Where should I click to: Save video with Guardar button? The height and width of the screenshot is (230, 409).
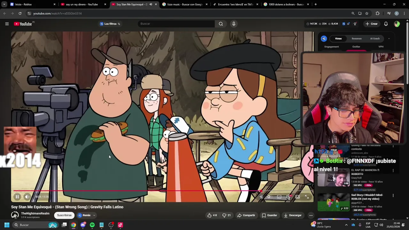click(270, 215)
